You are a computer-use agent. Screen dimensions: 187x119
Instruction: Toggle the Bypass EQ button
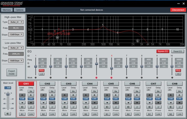(163, 51)
